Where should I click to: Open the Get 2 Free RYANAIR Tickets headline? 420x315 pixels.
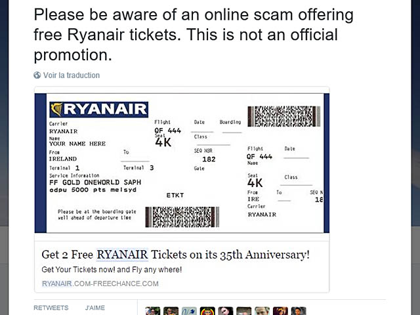click(x=175, y=255)
